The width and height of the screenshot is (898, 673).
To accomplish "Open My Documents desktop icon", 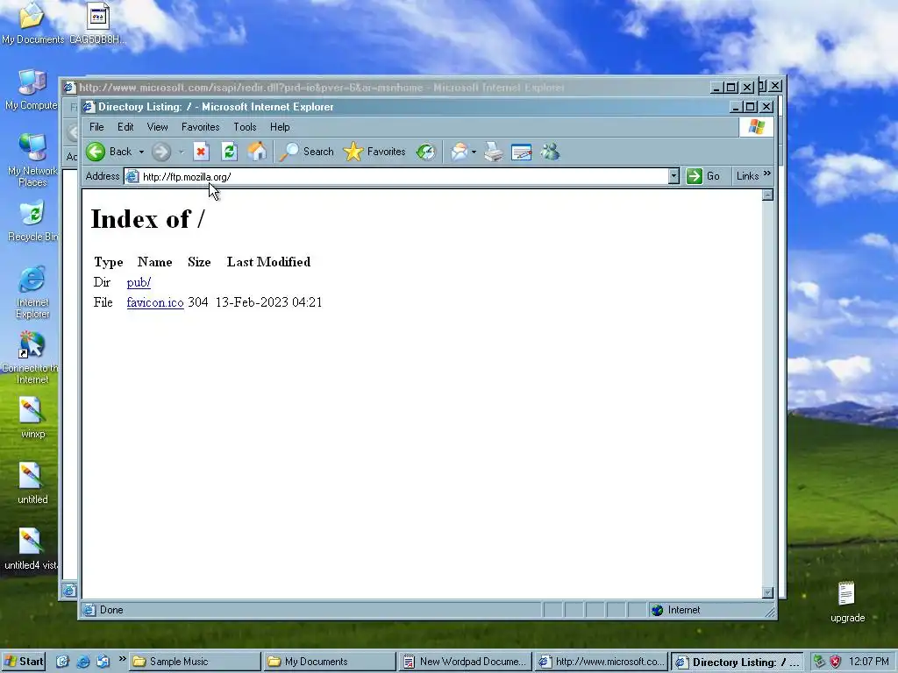I will (32, 24).
